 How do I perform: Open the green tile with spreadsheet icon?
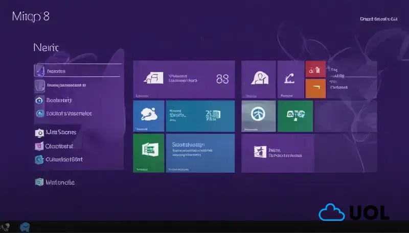point(149,153)
